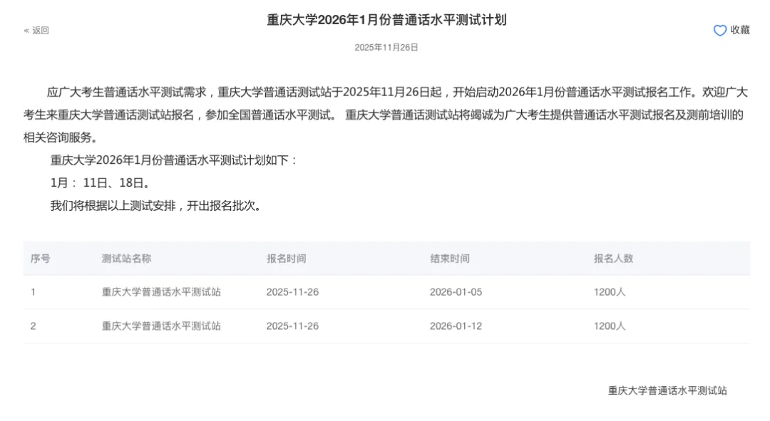770x421 pixels.
Task: Click end date 2026-01-05
Action: (456, 292)
